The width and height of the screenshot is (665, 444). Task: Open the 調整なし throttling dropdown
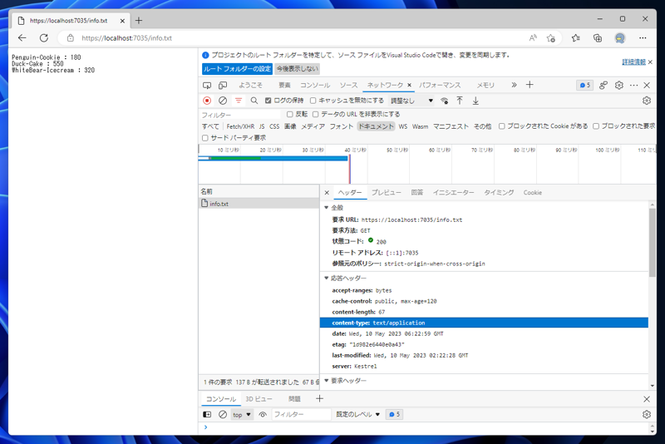(x=411, y=101)
